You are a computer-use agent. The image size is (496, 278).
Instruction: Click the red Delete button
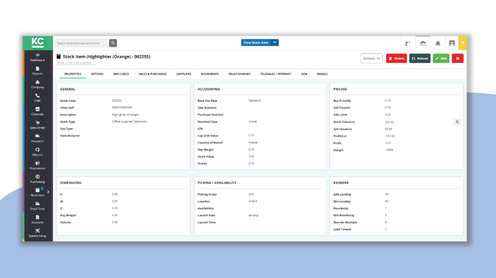tap(396, 58)
